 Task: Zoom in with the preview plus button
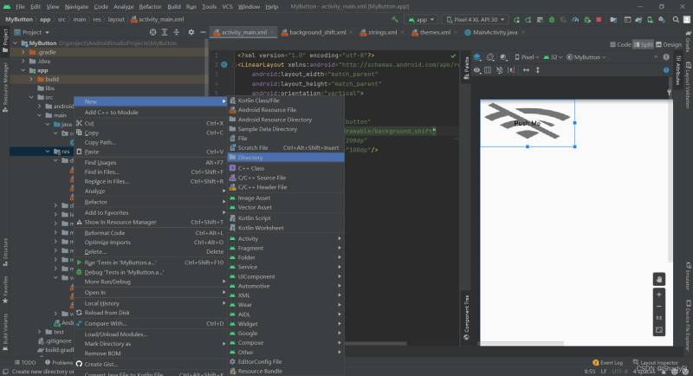tap(658, 295)
